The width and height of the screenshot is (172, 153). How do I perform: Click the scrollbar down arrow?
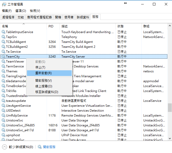tap(170, 139)
